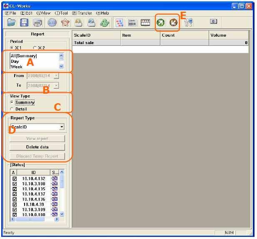This screenshot has height=239, width=257.
Task: Click the Discard Temp Report button
Action: pyautogui.click(x=37, y=156)
